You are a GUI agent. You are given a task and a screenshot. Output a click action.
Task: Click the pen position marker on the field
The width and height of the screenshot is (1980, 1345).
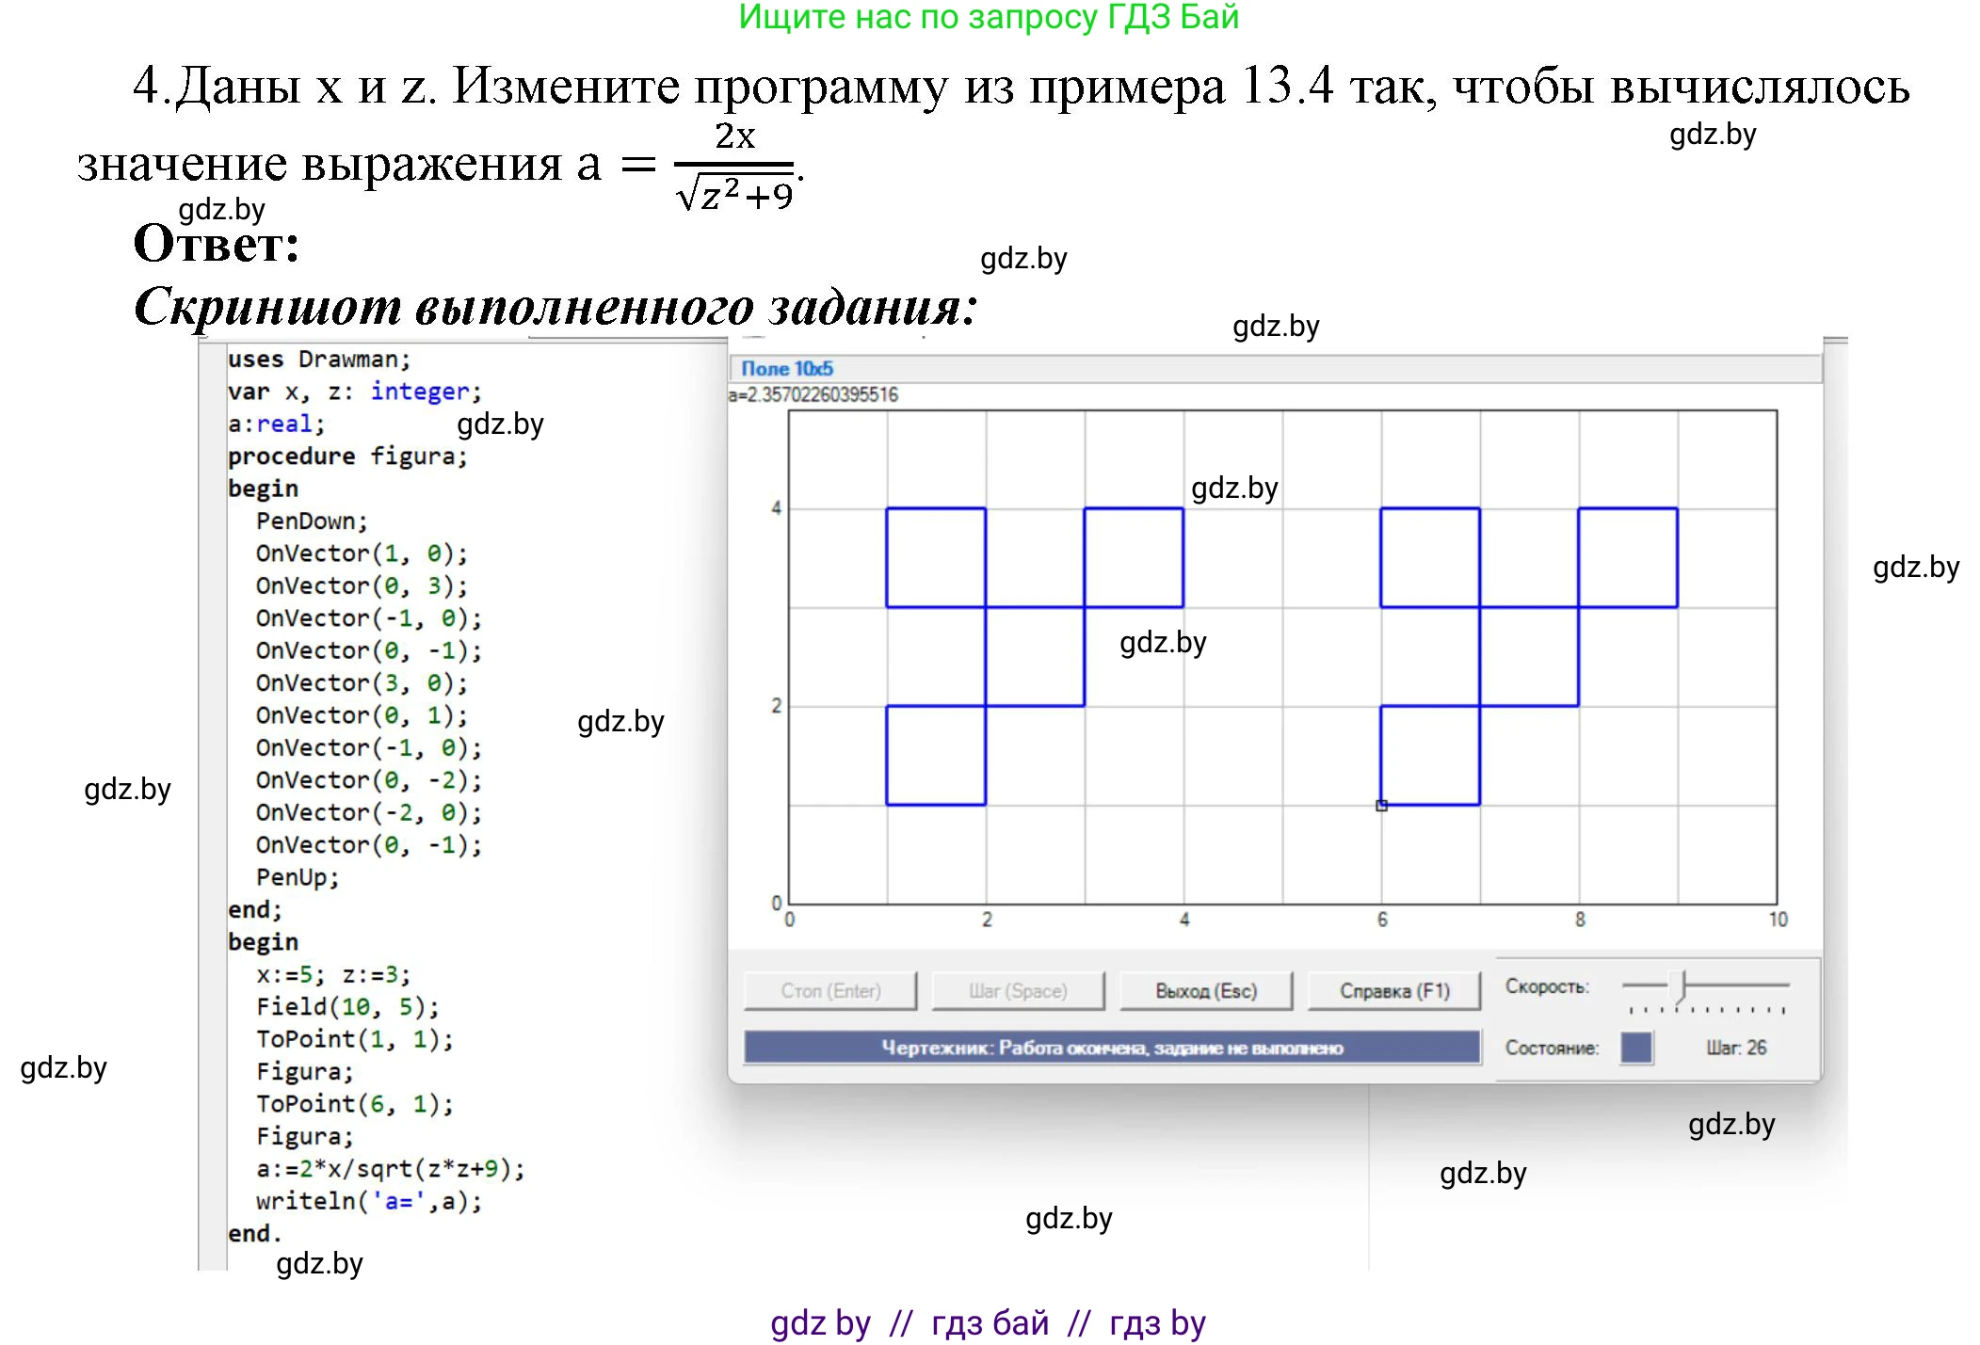tap(1381, 806)
